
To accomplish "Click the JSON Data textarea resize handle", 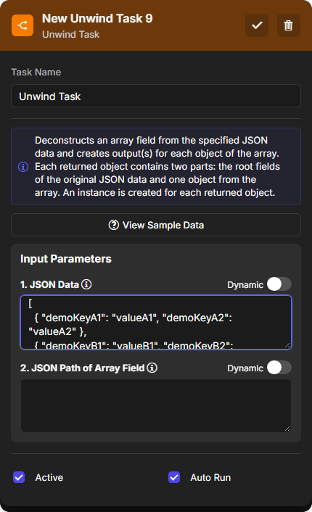I will [287, 345].
